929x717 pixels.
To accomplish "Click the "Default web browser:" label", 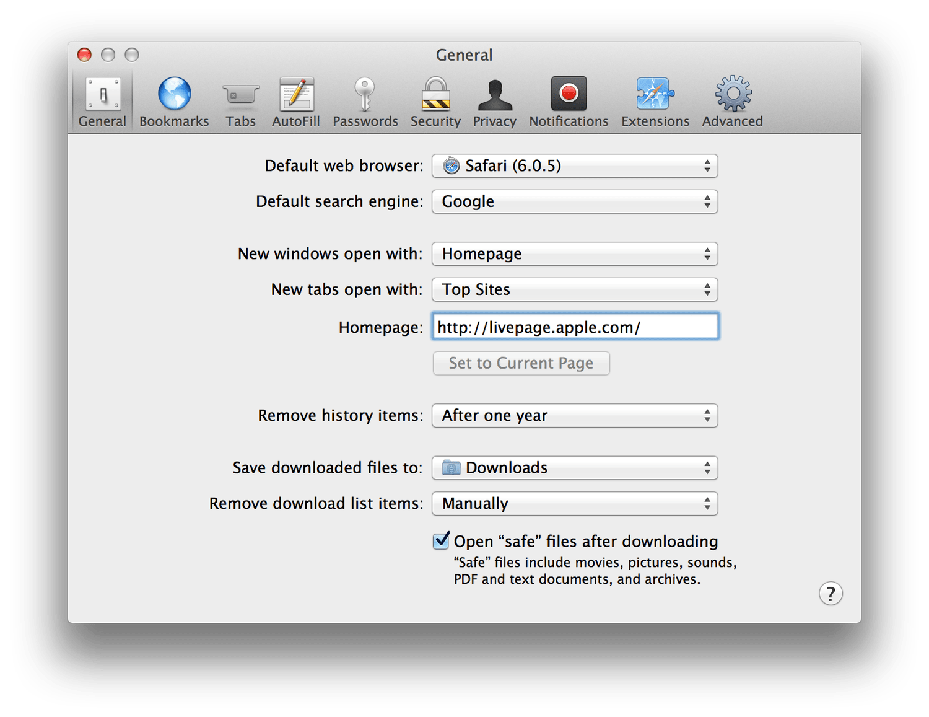I will 344,166.
